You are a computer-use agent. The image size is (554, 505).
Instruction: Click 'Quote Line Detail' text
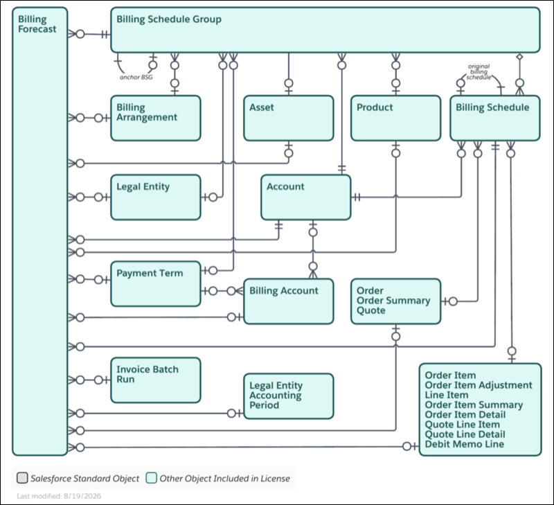(x=465, y=434)
